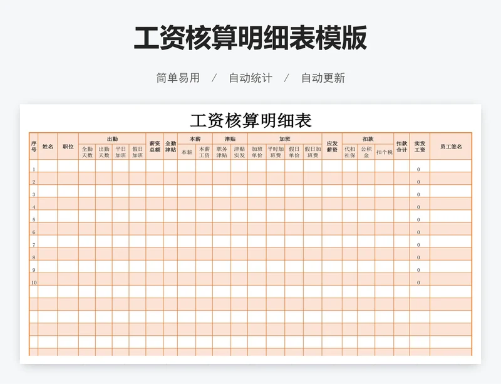
Task: Select the 姓名 column header
Action: 48,147
